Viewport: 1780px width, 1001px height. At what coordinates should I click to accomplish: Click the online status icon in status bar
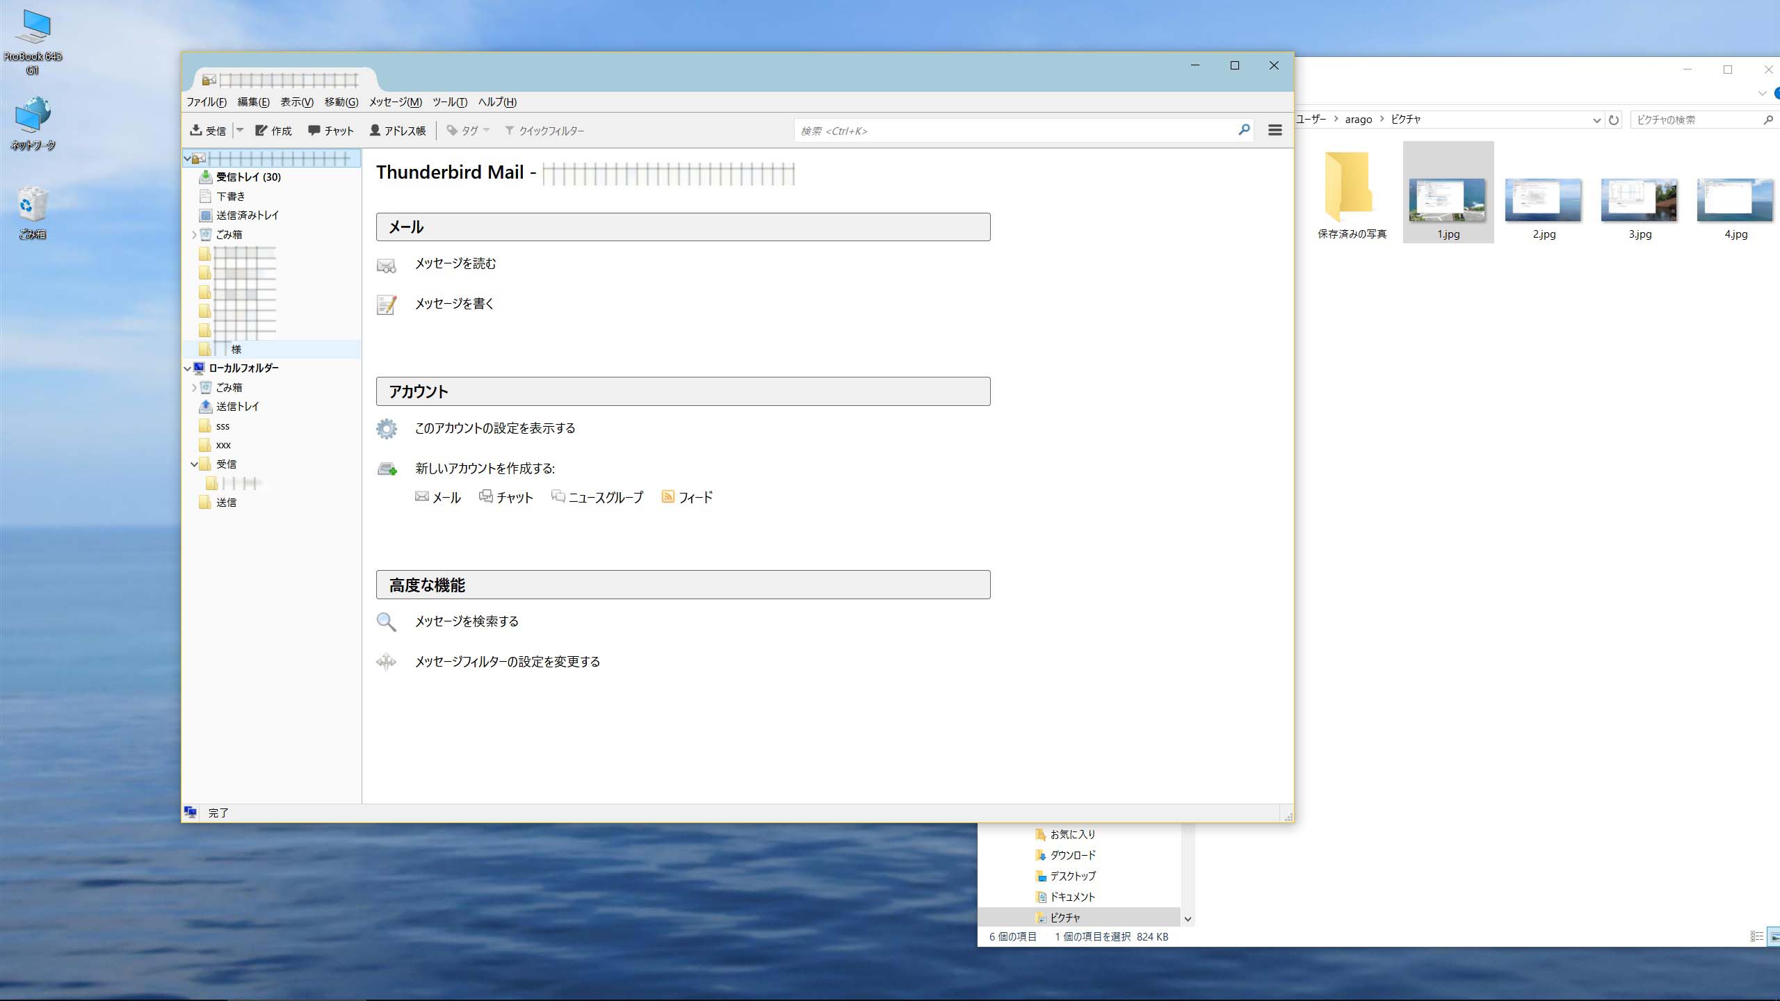click(x=191, y=812)
